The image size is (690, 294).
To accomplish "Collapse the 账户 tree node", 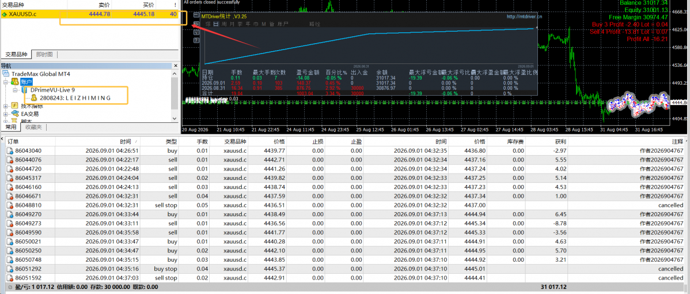I will [5, 81].
